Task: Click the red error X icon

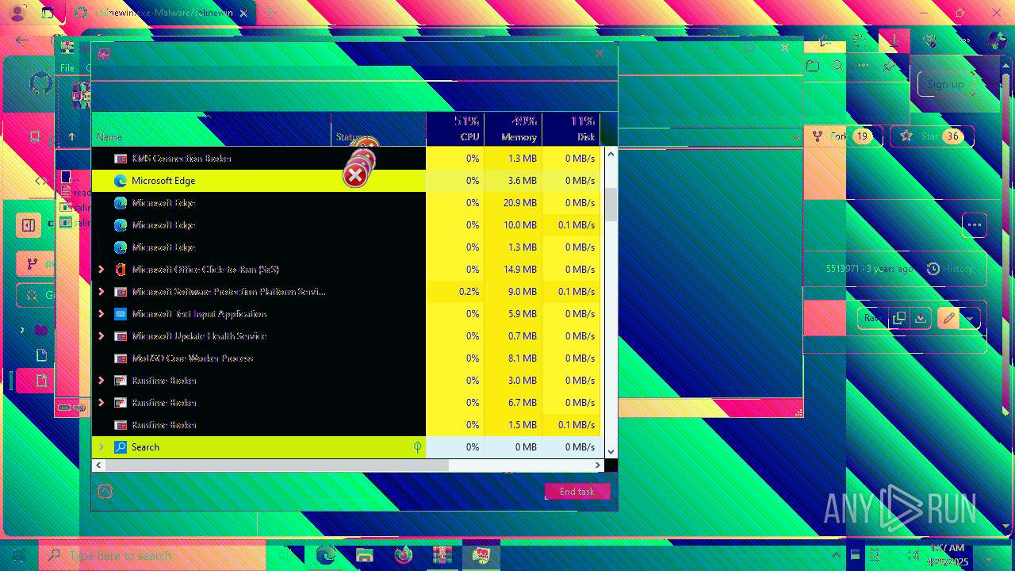Action: [x=355, y=175]
